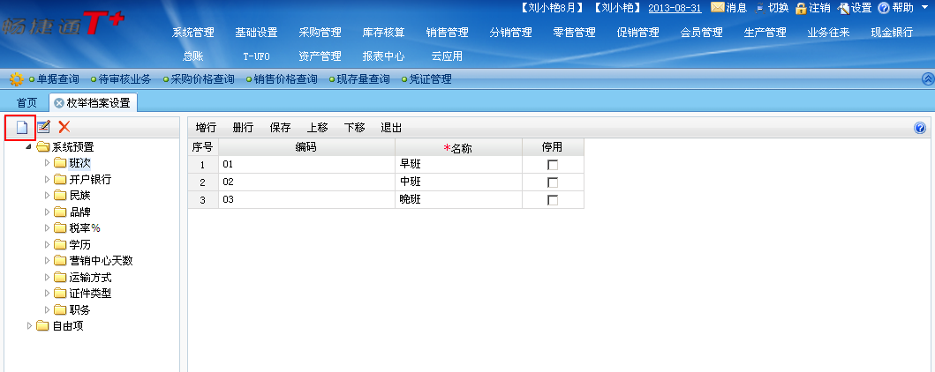Screen dimensions: 935x372
Task: Open the 库存核算 menu
Action: point(383,33)
